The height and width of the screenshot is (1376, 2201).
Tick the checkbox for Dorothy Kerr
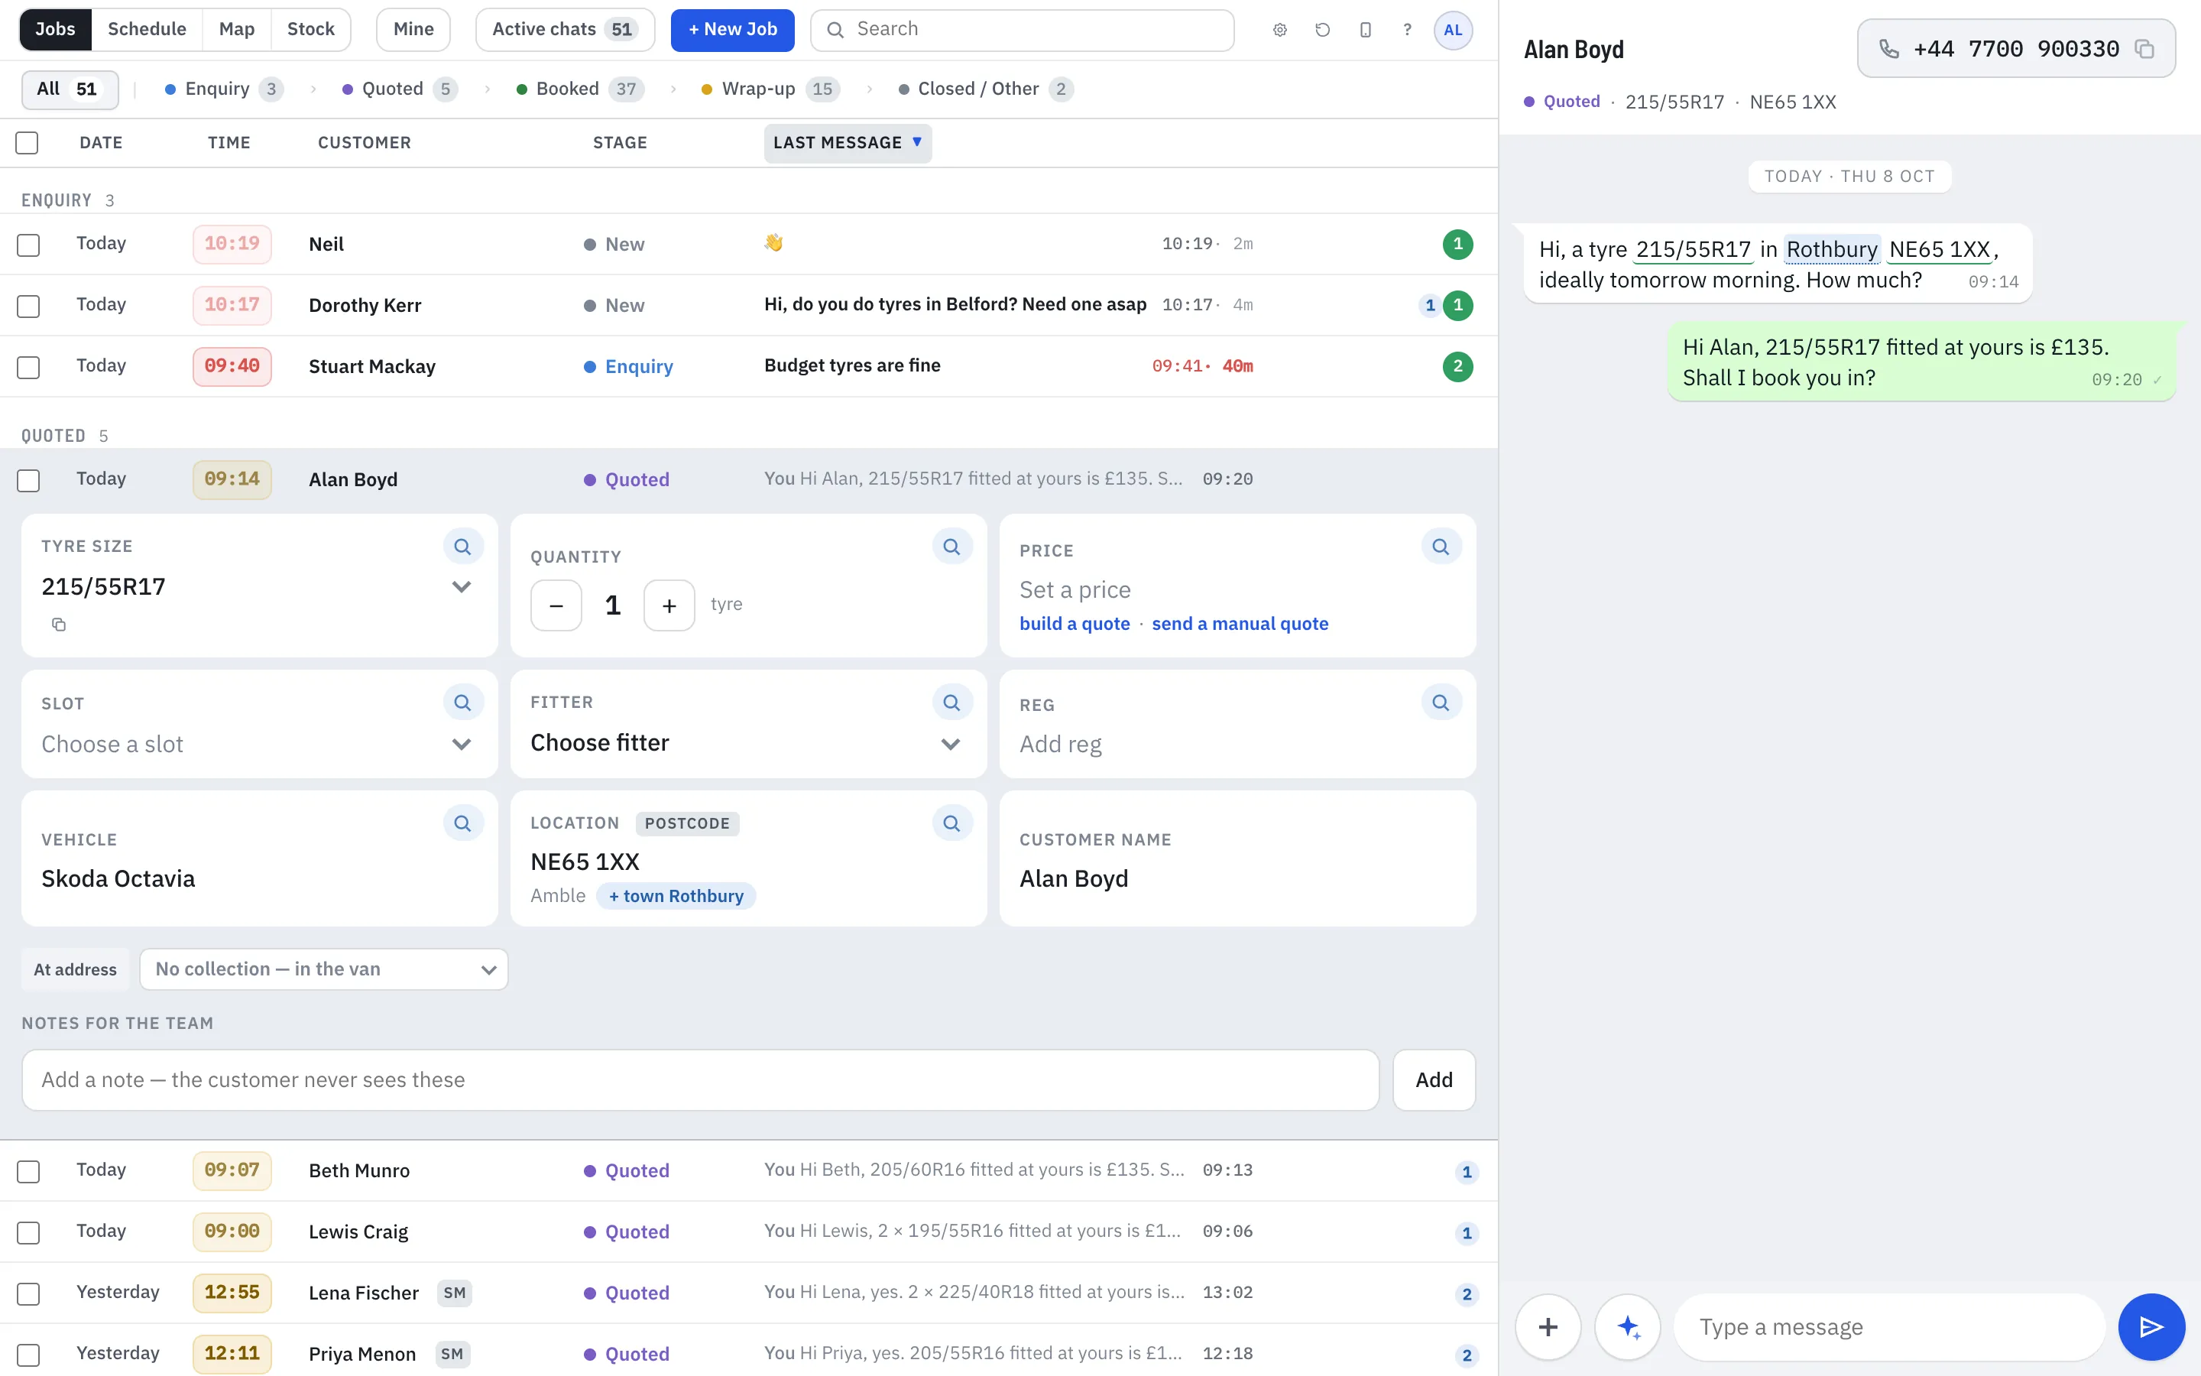[28, 306]
